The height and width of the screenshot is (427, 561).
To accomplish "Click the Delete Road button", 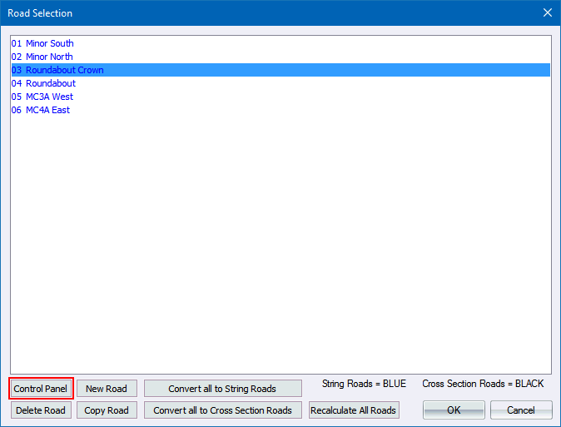I will [41, 410].
